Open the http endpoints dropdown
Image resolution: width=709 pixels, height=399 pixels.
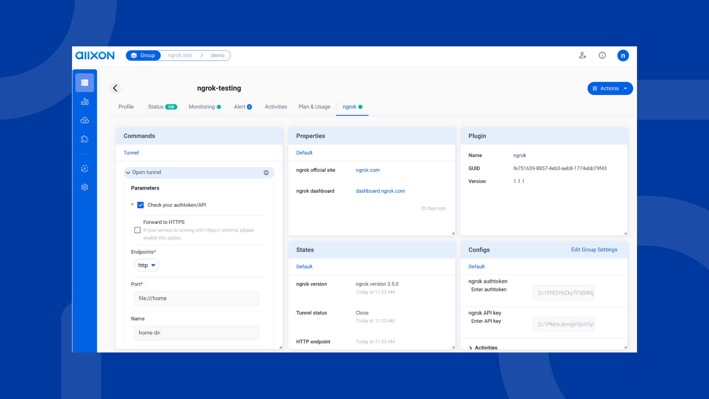(x=147, y=265)
